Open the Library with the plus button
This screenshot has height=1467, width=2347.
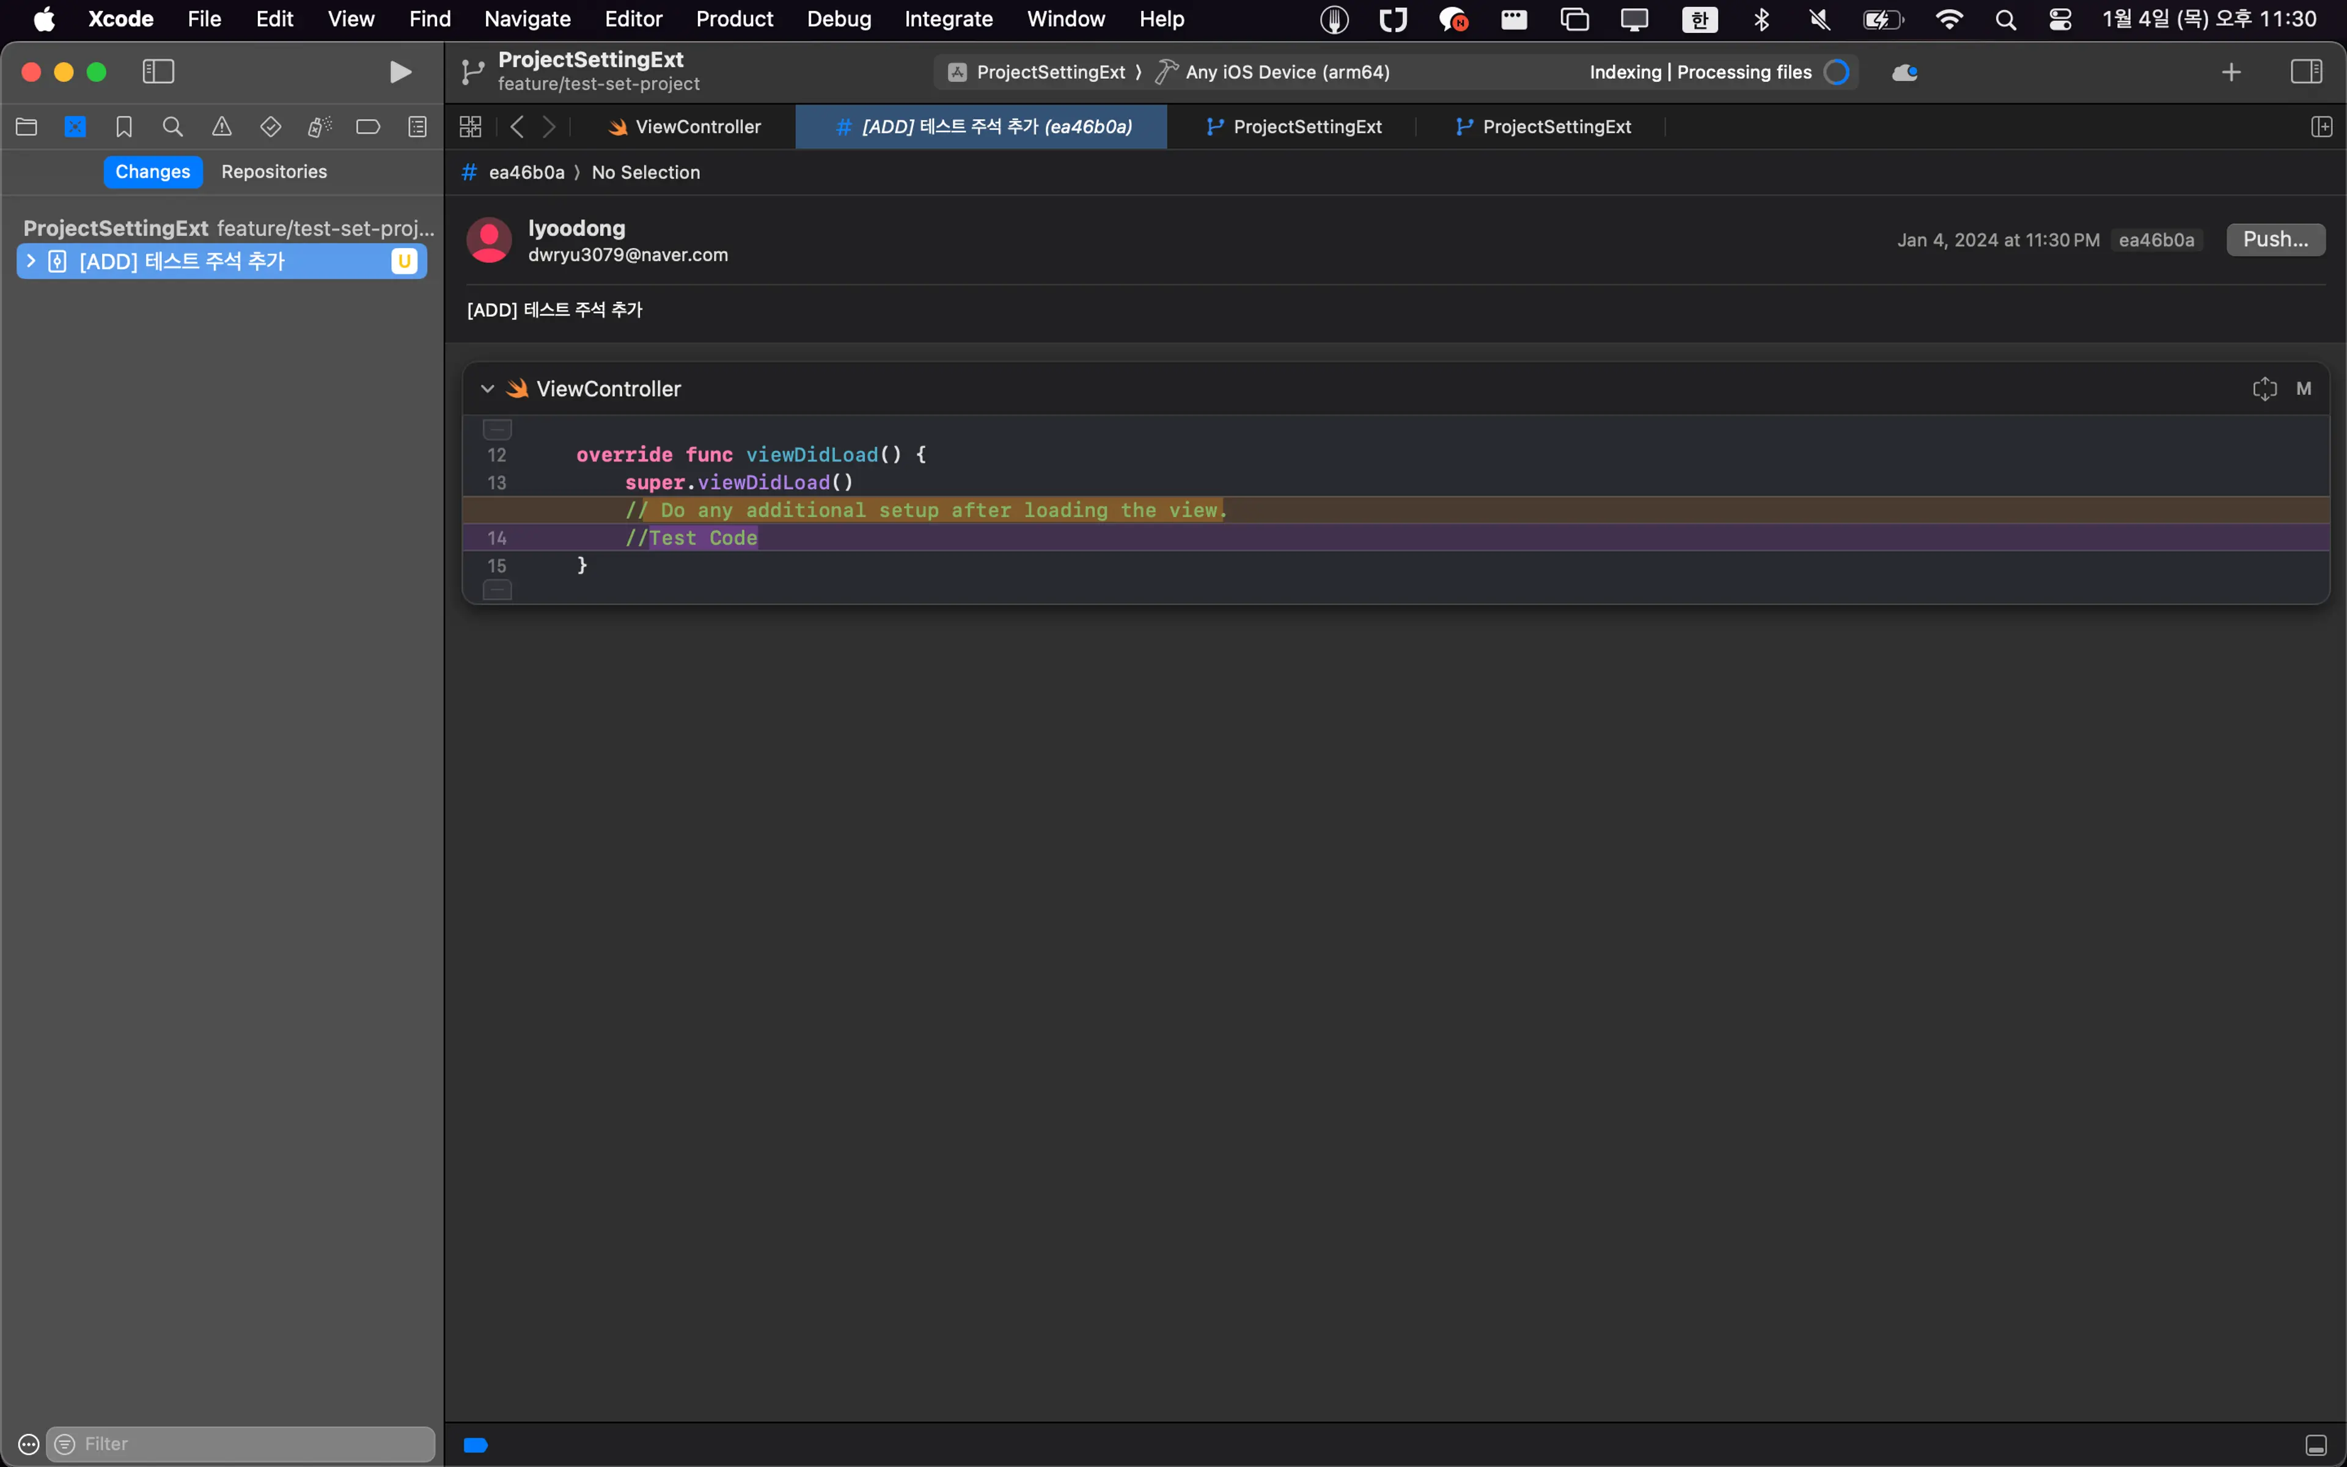tap(2231, 72)
